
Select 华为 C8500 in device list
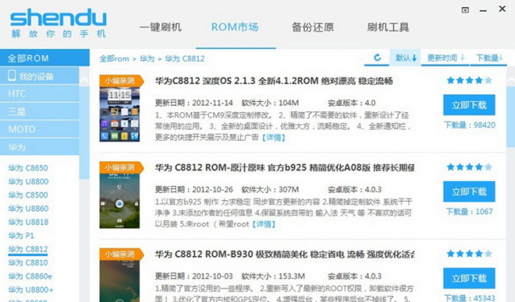pos(28,195)
